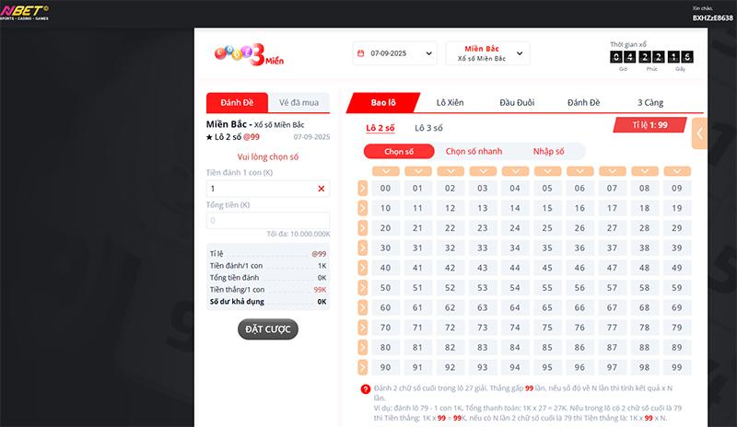Click the NBET logo in header

pos(25,11)
